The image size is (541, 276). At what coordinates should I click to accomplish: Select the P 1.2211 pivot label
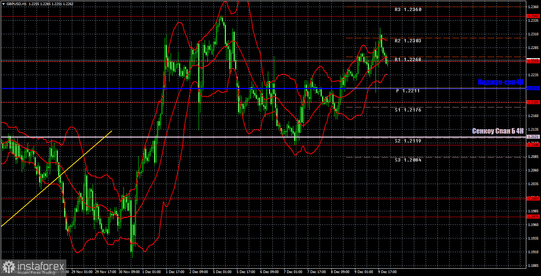(x=408, y=91)
